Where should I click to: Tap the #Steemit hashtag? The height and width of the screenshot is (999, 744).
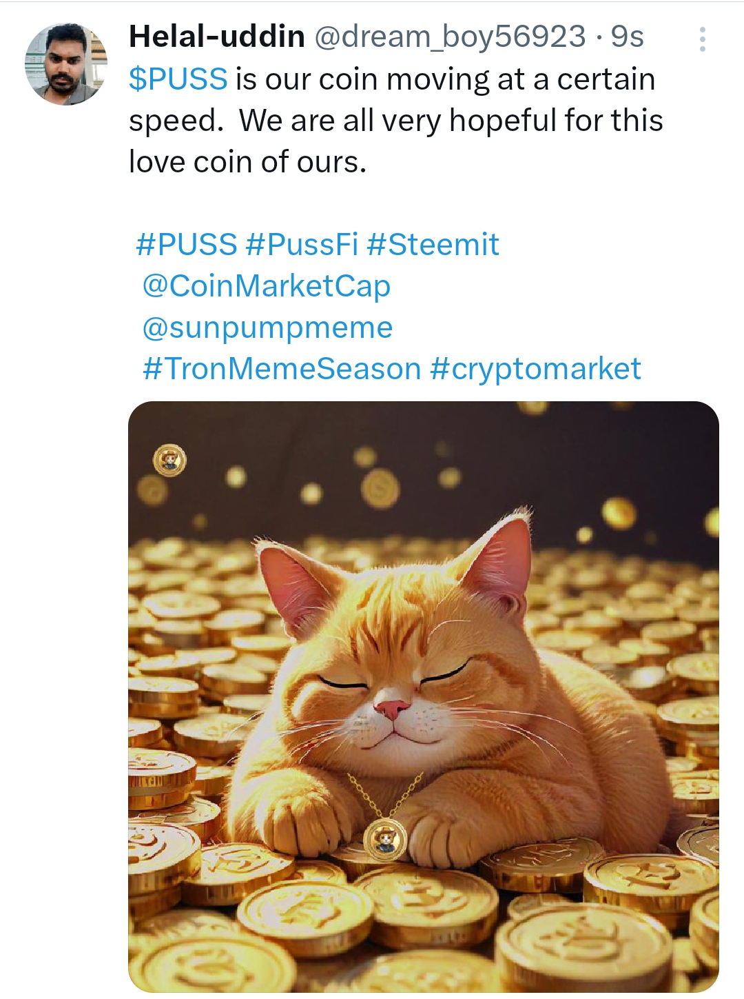[433, 245]
